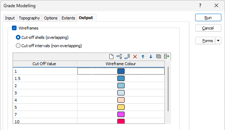Uncheck the Wireframes checkbox
Viewport: 225px width, 130px height.
coord(14,28)
